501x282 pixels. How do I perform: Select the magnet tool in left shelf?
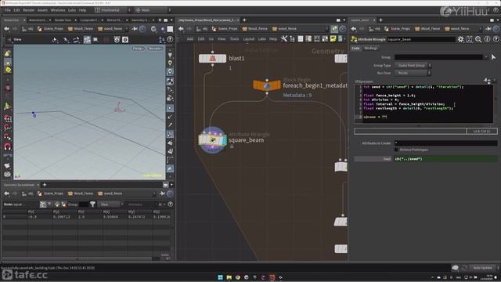coord(7,146)
